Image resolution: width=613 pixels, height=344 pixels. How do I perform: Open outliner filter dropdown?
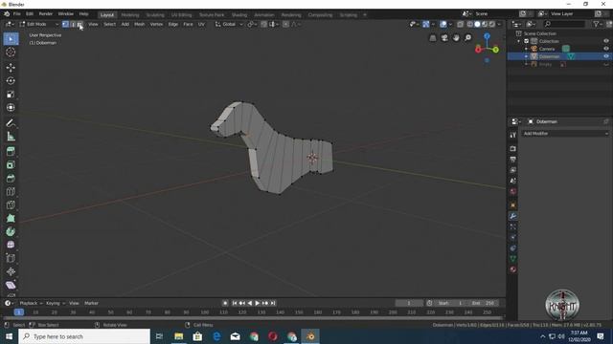(597, 24)
